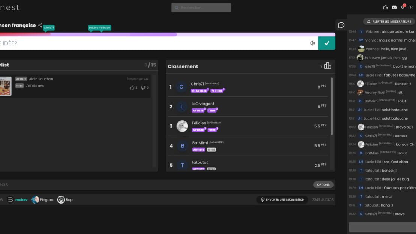The height and width of the screenshot is (234, 416).
Task: Click the Classement list scrollbar
Action: point(332,106)
